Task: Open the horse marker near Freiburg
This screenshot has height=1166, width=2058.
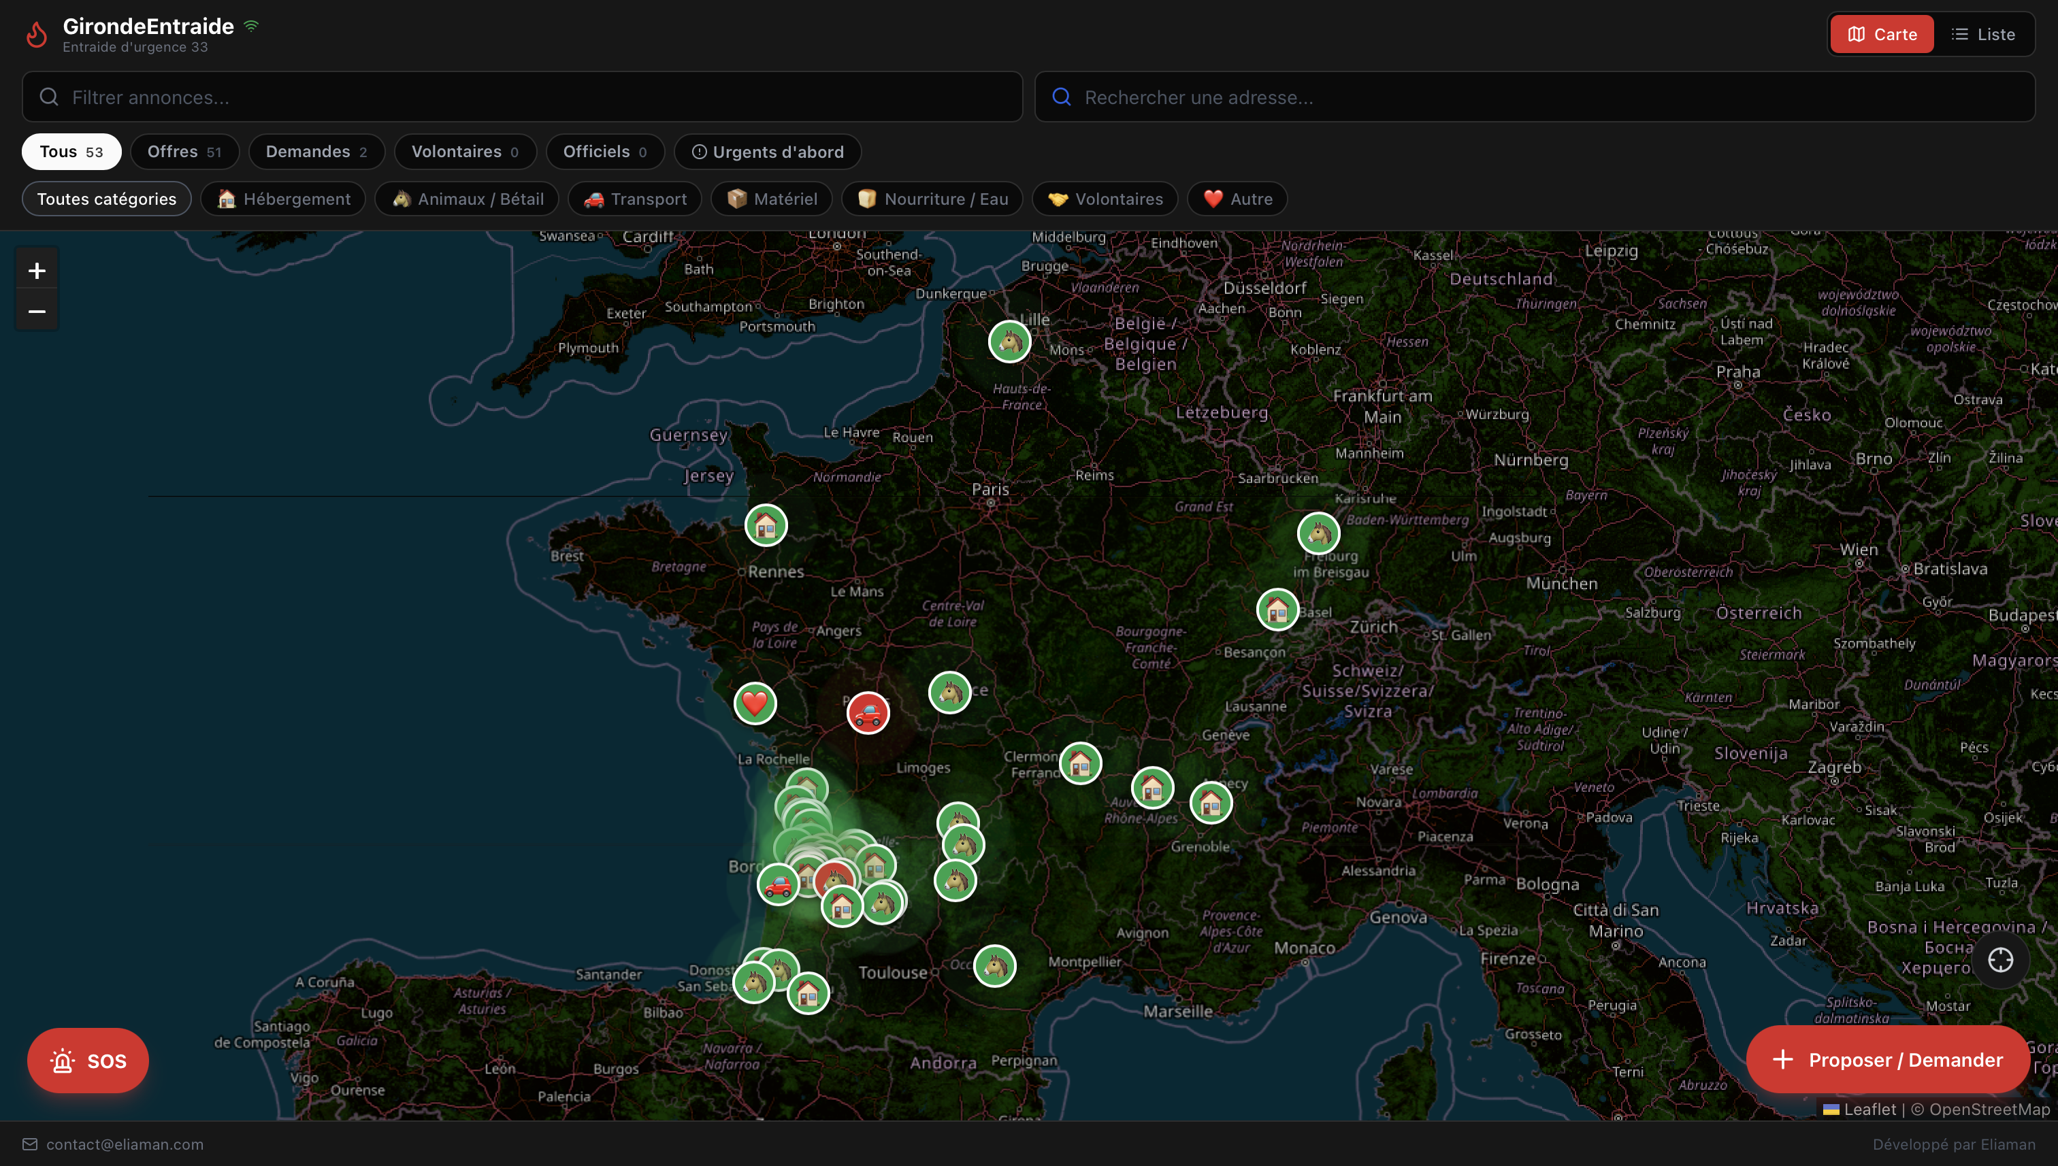Action: tap(1319, 533)
